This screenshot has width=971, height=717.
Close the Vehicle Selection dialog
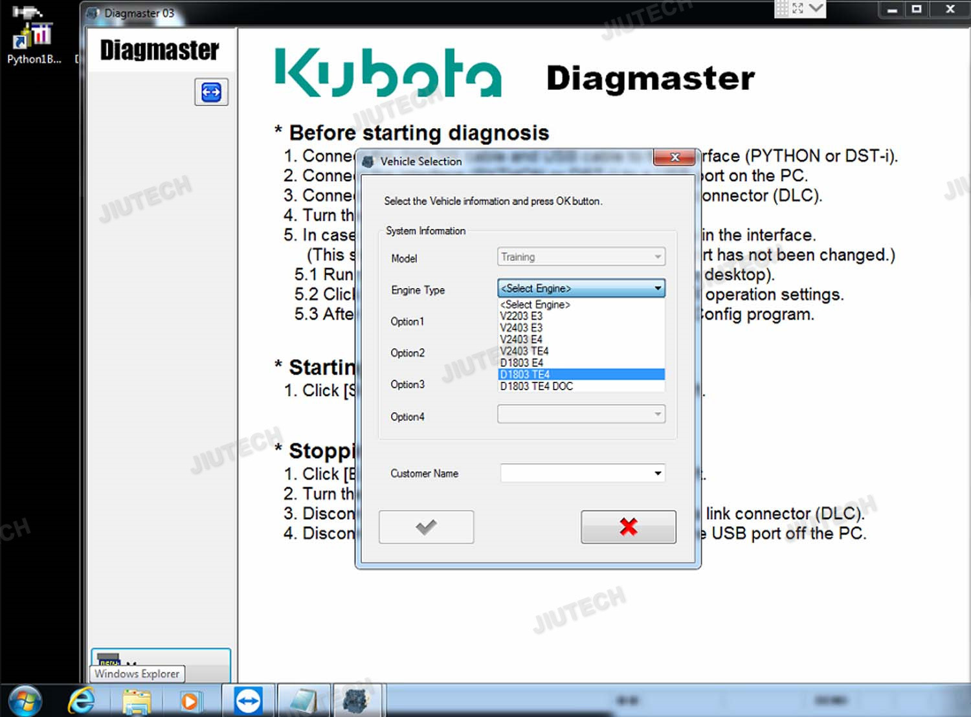point(675,157)
